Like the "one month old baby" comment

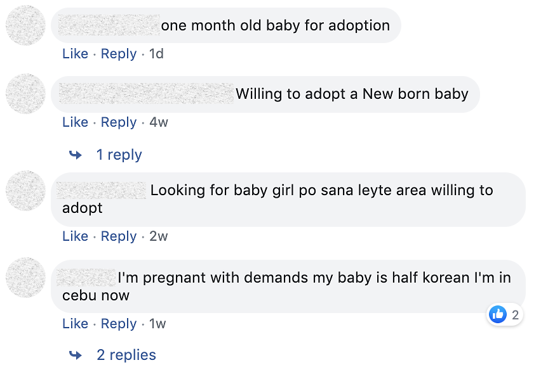coord(75,54)
